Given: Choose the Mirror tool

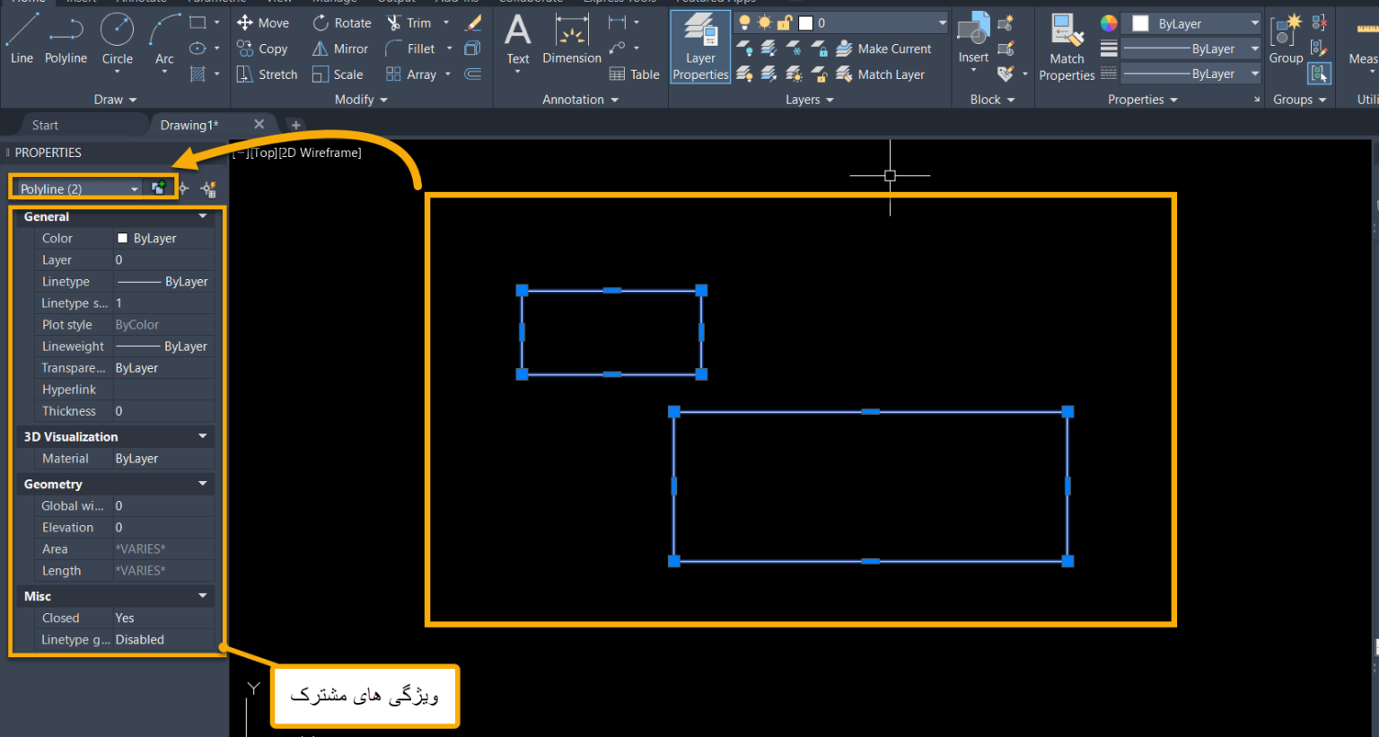Looking at the screenshot, I should point(340,48).
